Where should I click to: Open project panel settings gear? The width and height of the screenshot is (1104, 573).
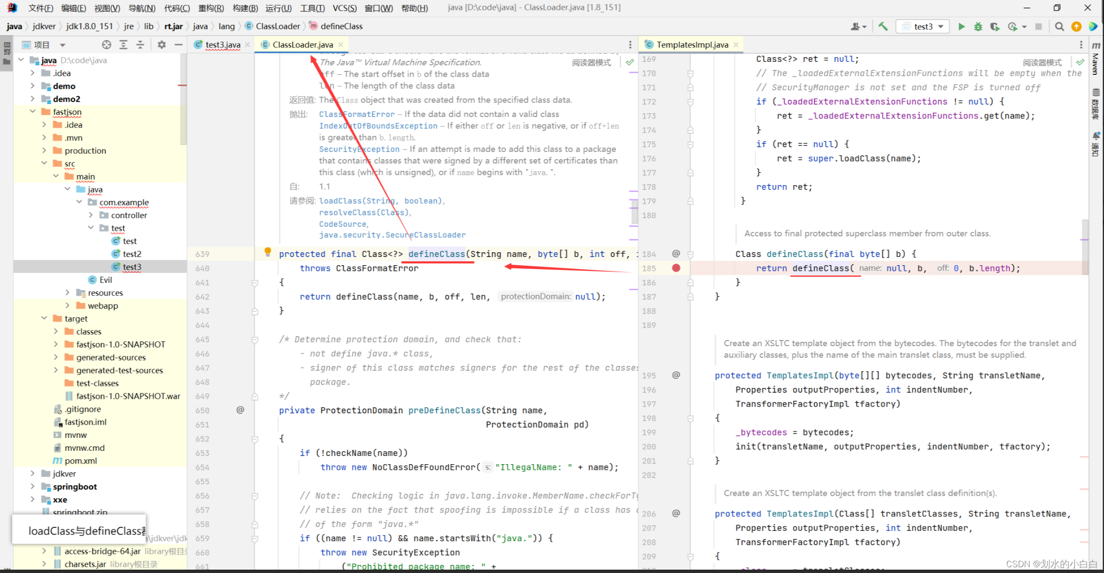pyautogui.click(x=162, y=45)
